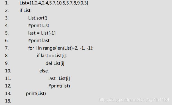The image size is (172, 105).
Task: Select the '#print List' comment line
Action: pyautogui.click(x=39, y=26)
